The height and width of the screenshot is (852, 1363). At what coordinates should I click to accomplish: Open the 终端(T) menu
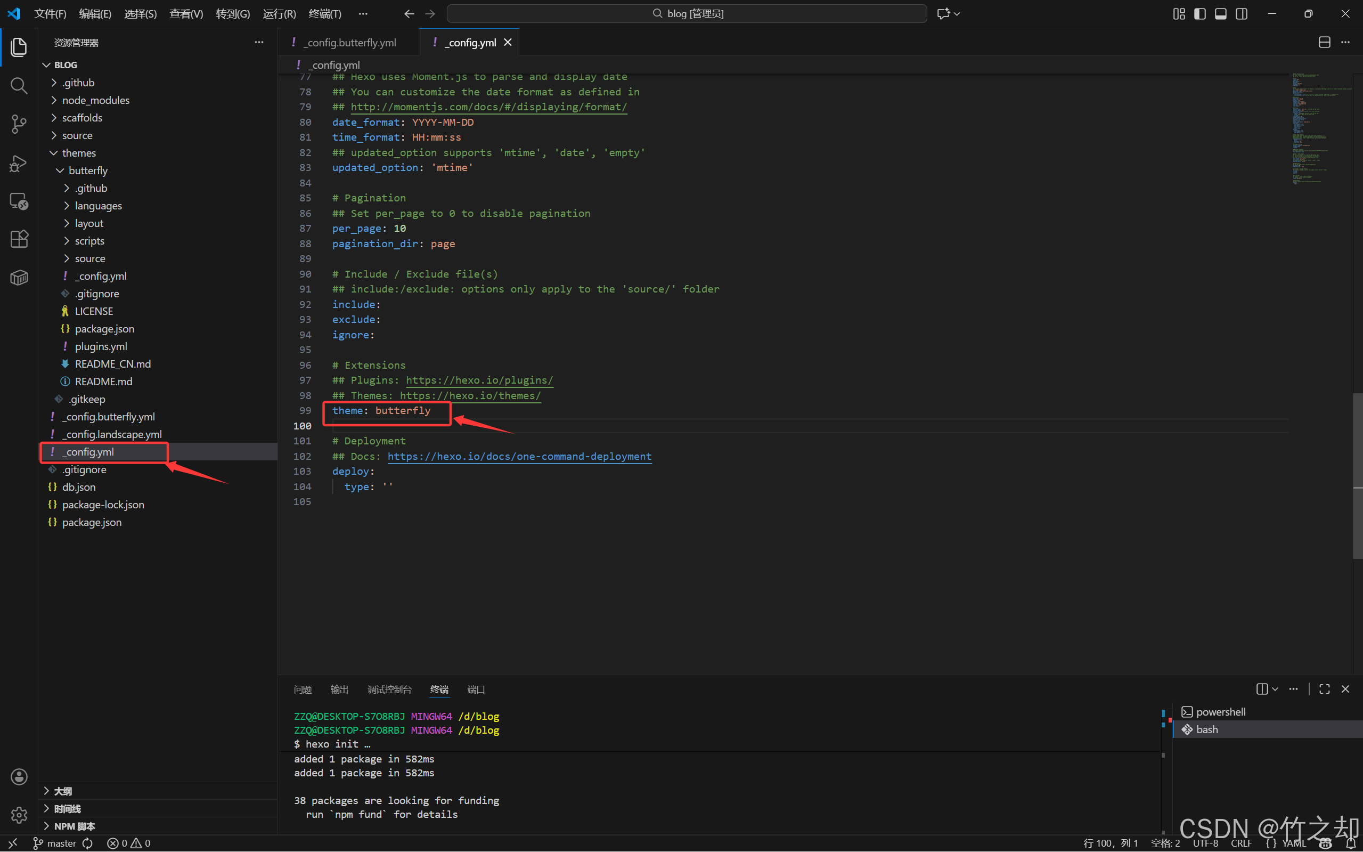coord(325,13)
